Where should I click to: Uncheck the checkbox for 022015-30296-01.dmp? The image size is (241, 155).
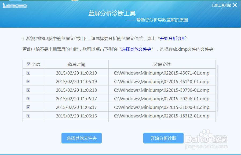(x=28, y=98)
